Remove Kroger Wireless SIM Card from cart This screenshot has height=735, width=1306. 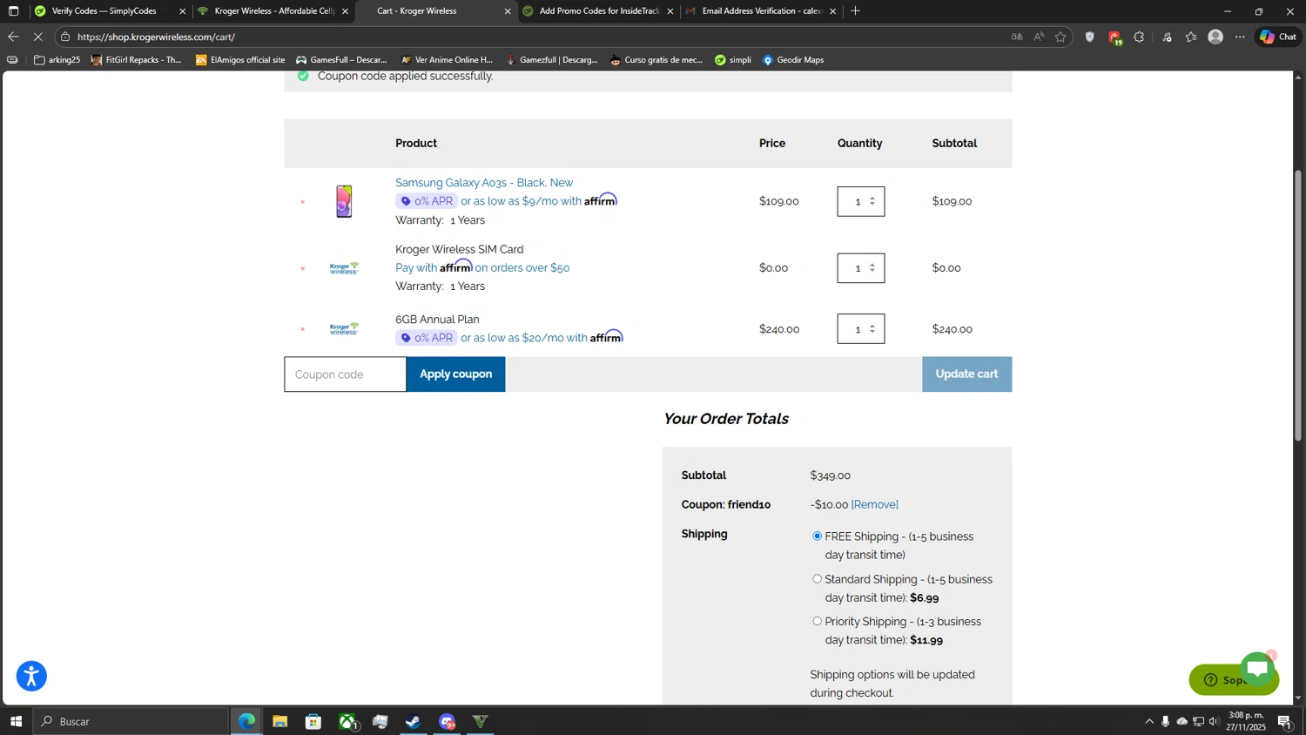[x=302, y=268]
